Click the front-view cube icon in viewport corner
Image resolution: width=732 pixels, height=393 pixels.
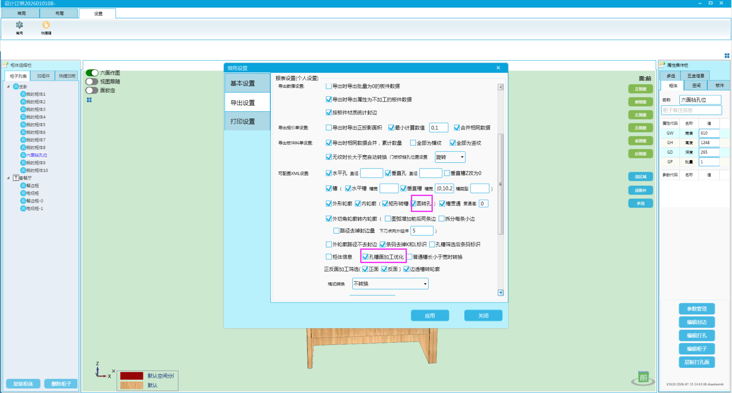(643, 378)
